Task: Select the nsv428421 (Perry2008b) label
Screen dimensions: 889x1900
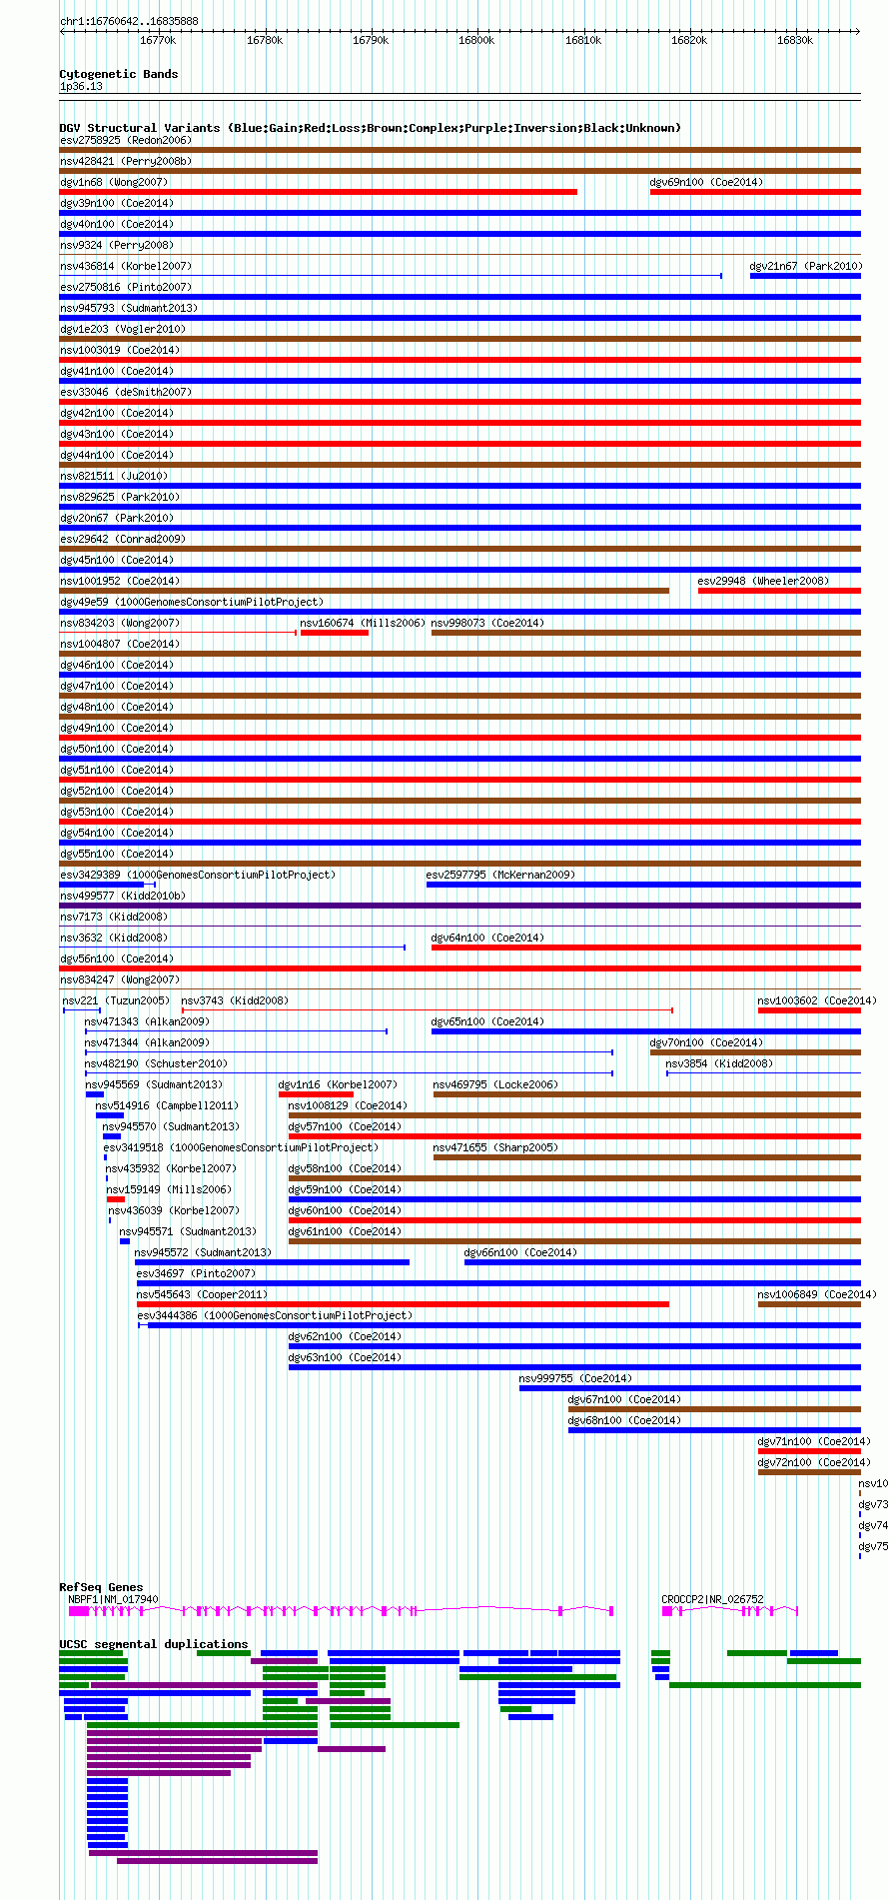Action: (126, 162)
